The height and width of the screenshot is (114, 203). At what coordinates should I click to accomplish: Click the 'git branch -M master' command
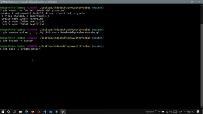pos(16,41)
